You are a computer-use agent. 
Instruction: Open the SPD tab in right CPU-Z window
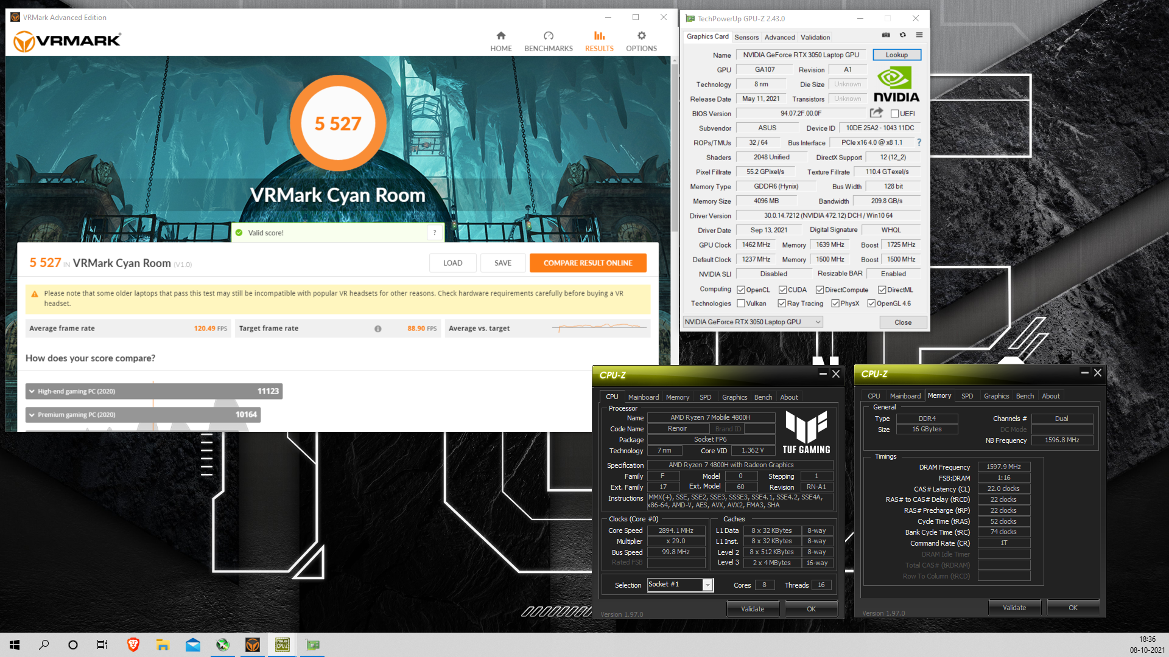pos(967,395)
